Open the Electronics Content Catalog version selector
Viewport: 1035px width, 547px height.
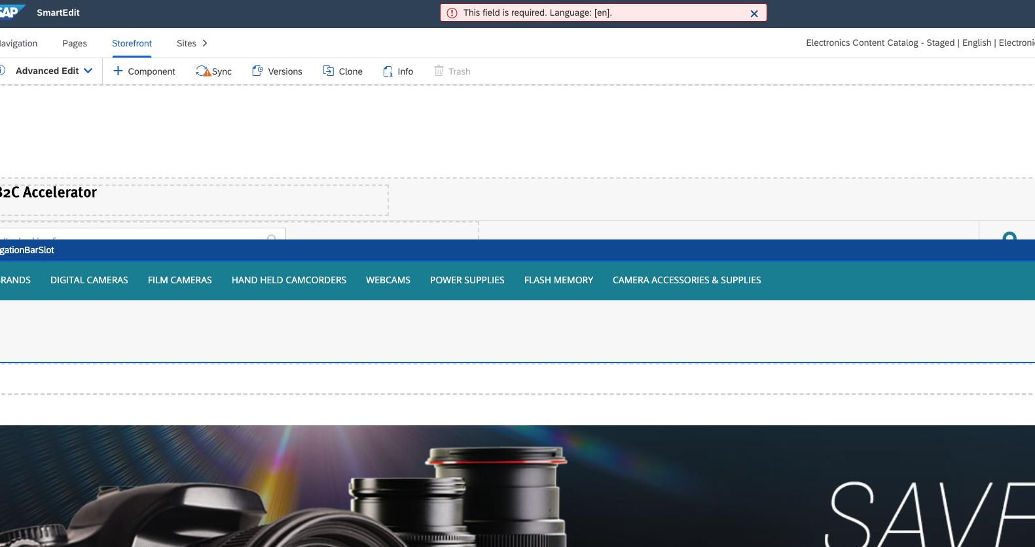(x=920, y=43)
